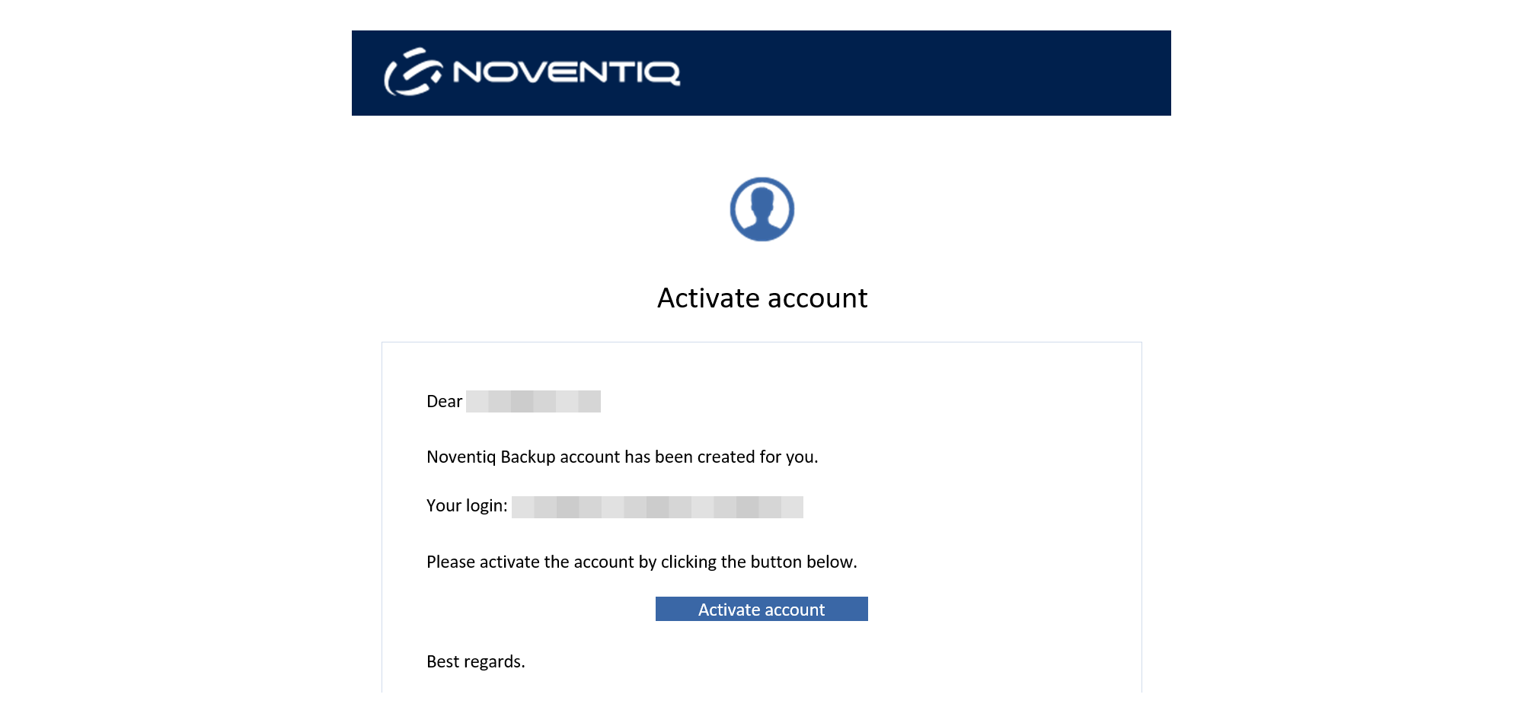Click the word account in body sentence

click(x=589, y=457)
